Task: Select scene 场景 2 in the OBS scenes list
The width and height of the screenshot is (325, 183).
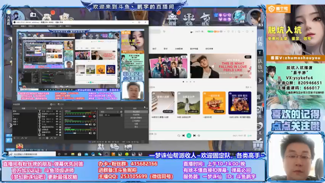Action: pyautogui.click(x=15, y=119)
